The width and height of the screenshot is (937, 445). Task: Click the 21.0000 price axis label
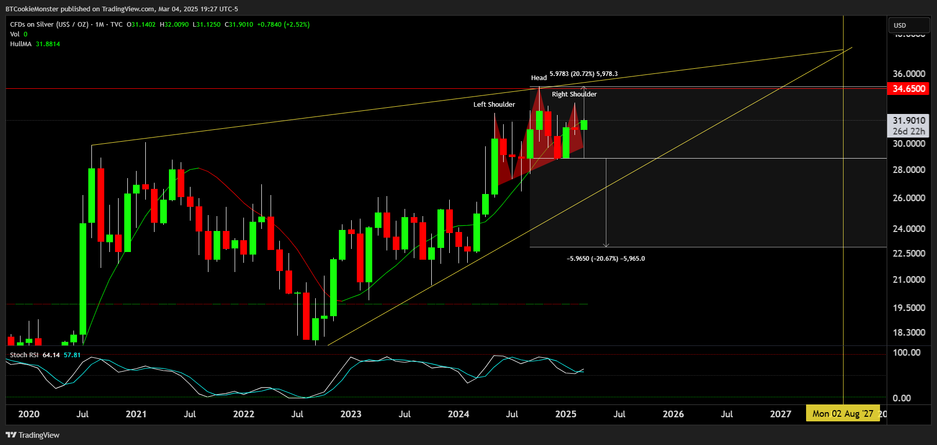[x=909, y=280]
